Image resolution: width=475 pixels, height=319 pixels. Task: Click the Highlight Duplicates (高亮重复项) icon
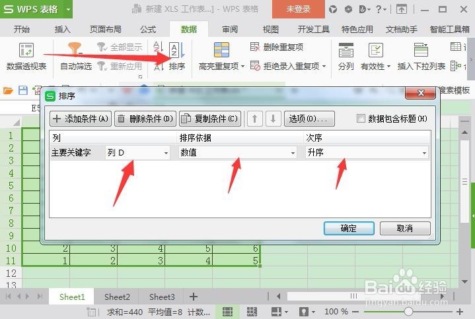click(x=221, y=50)
